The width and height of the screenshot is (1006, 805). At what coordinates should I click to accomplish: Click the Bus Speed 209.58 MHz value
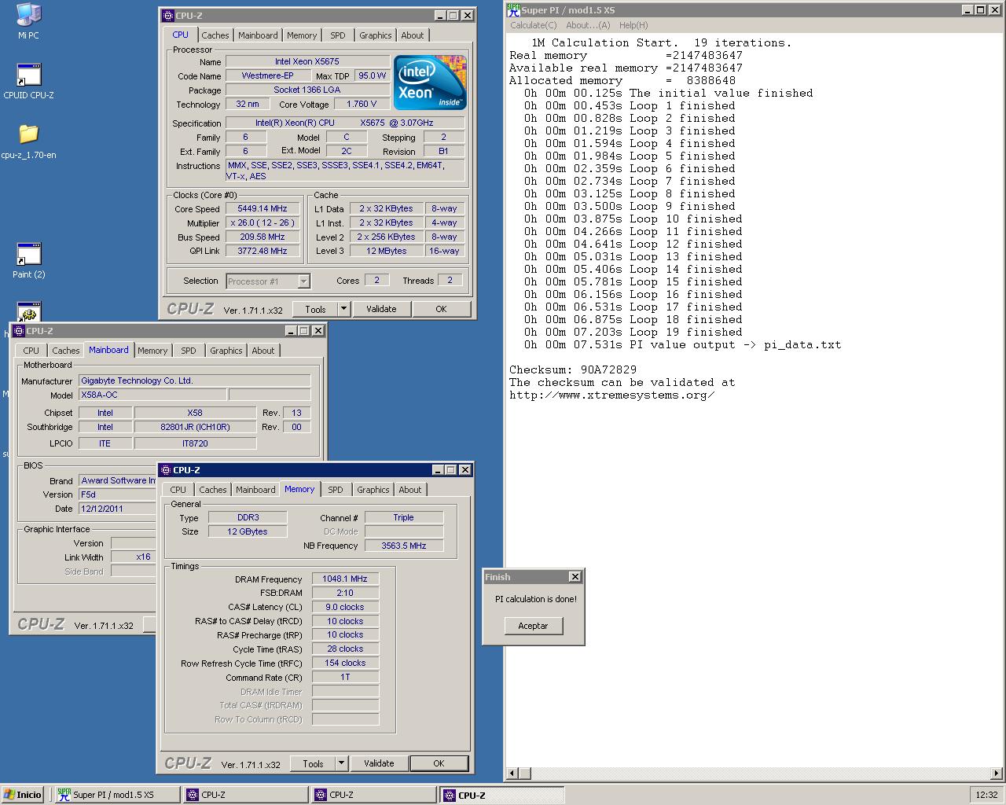263,237
